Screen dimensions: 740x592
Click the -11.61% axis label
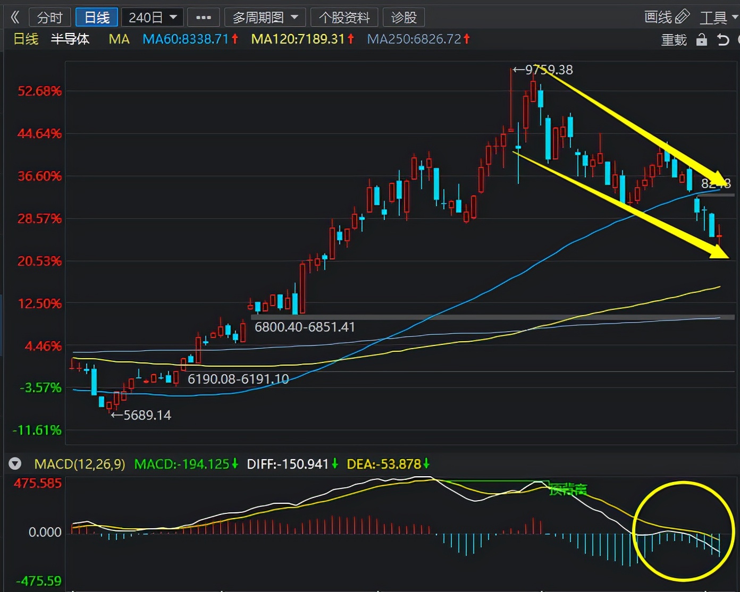tap(37, 430)
